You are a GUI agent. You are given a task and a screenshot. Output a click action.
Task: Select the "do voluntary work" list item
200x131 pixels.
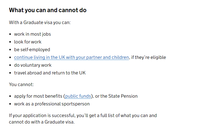[x=33, y=65]
